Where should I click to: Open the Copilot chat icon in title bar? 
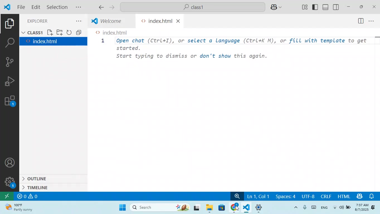click(274, 7)
